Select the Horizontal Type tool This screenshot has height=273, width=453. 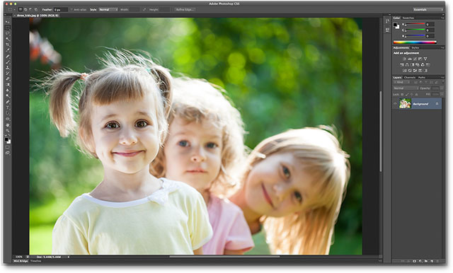tap(8, 108)
